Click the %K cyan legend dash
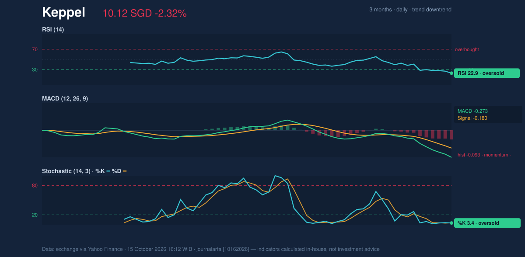 [x=108, y=171]
